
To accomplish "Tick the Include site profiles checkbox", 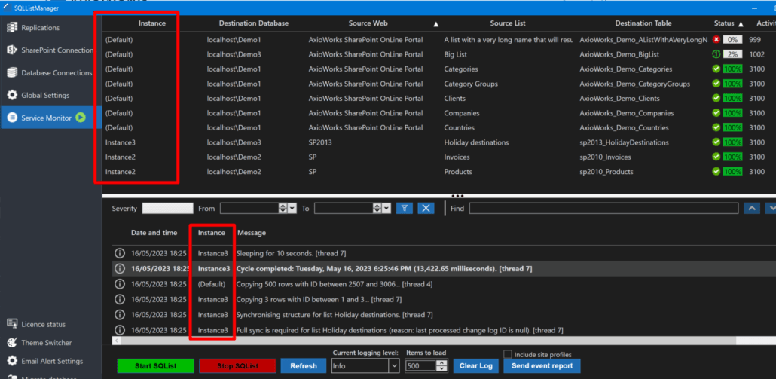I will pos(507,354).
